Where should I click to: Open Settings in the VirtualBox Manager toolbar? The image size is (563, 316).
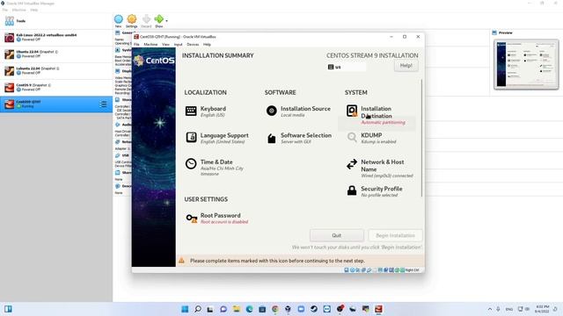tap(131, 21)
